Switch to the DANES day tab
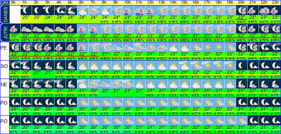 coord(4,14)
